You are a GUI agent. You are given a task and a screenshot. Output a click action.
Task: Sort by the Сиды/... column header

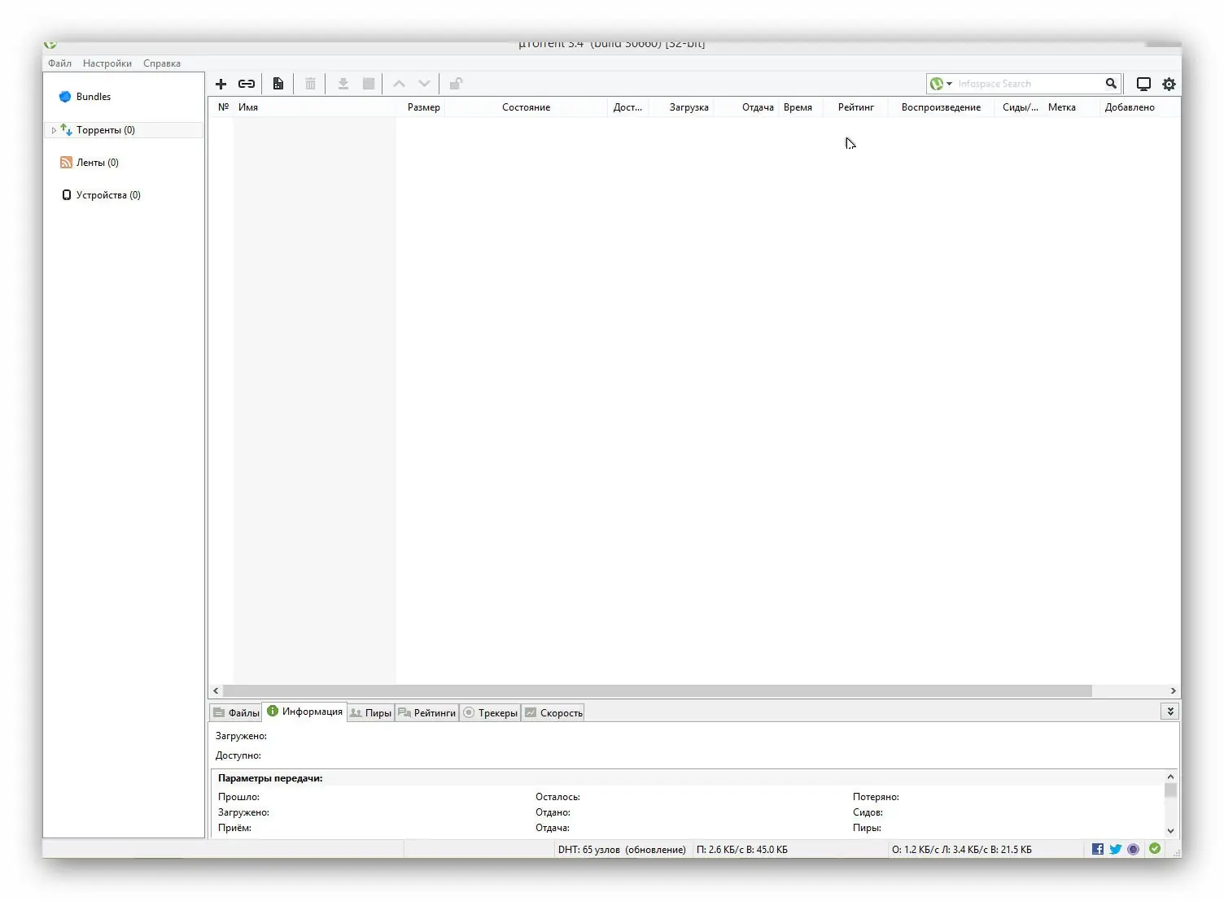(1020, 107)
